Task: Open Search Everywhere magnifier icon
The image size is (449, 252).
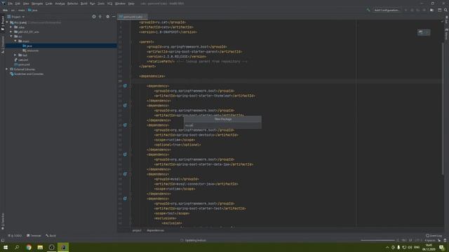Action: (x=445, y=10)
